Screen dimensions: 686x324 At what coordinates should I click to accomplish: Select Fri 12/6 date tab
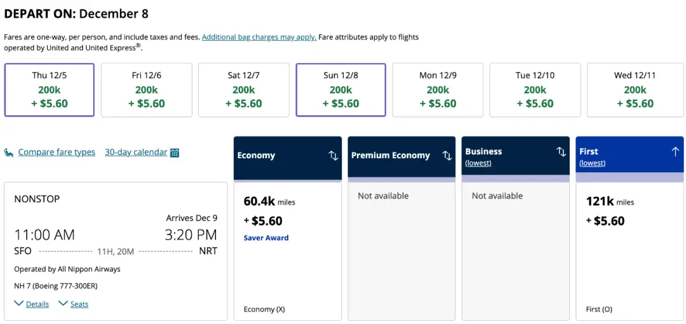[147, 90]
